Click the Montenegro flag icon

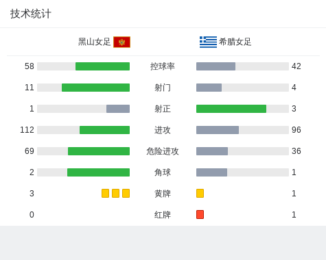coord(121,42)
